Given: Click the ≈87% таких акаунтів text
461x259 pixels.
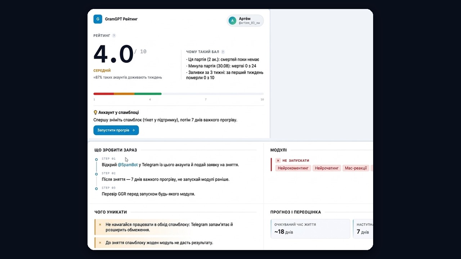Looking at the screenshot, I should pos(127,77).
